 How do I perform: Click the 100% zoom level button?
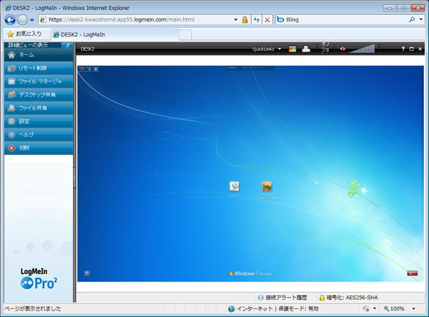394,309
